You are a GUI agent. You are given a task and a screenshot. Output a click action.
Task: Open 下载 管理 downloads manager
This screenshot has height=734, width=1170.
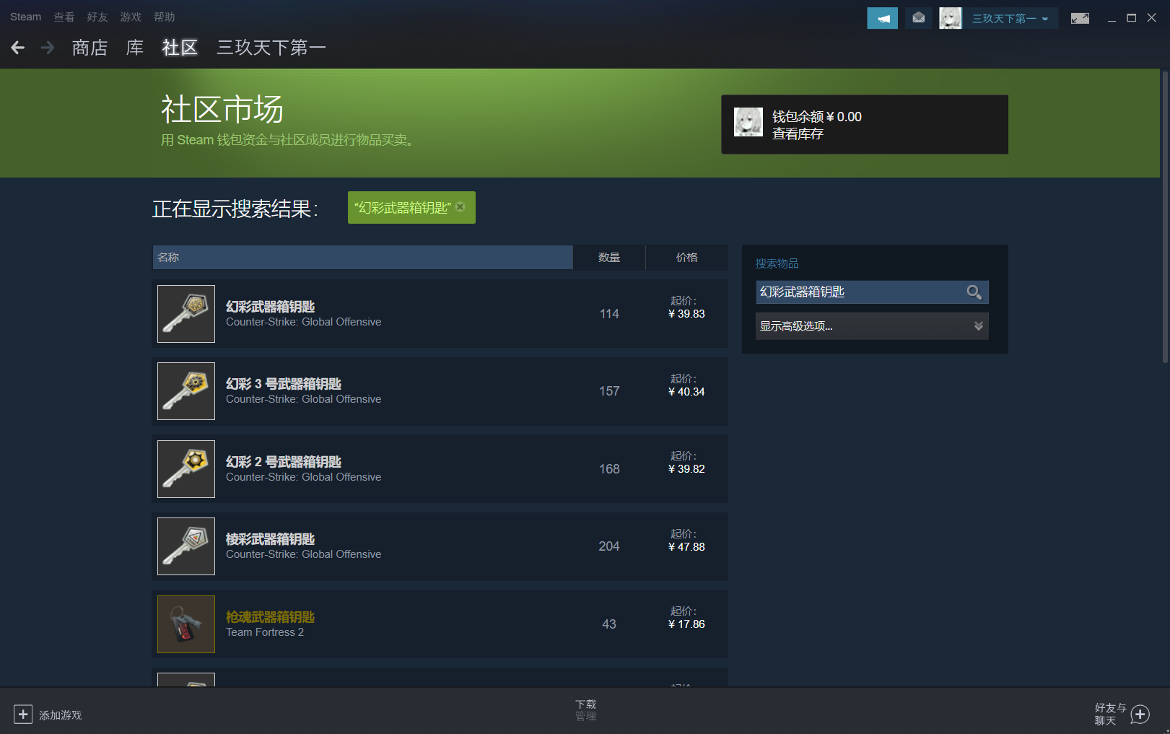585,709
